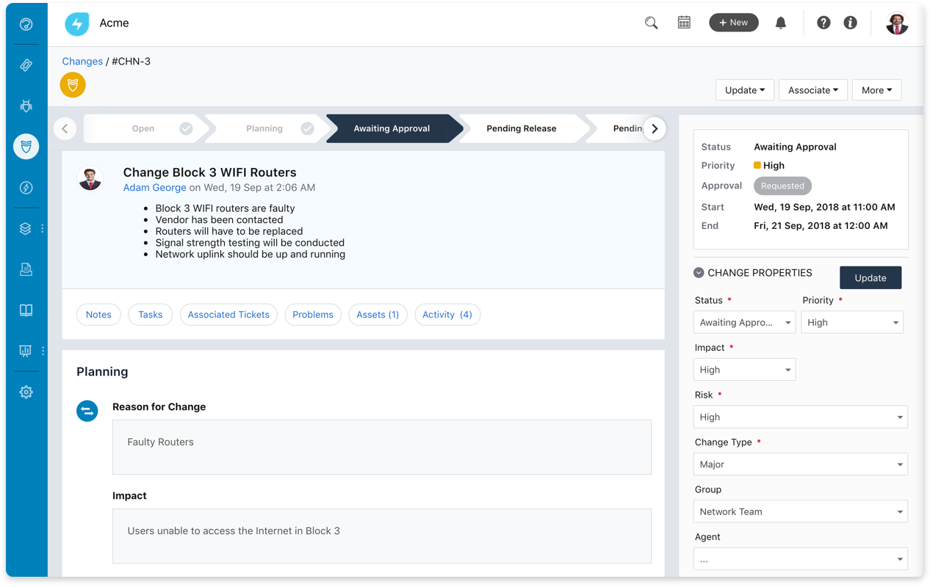
Task: Collapse the Change Properties section
Action: tap(699, 273)
